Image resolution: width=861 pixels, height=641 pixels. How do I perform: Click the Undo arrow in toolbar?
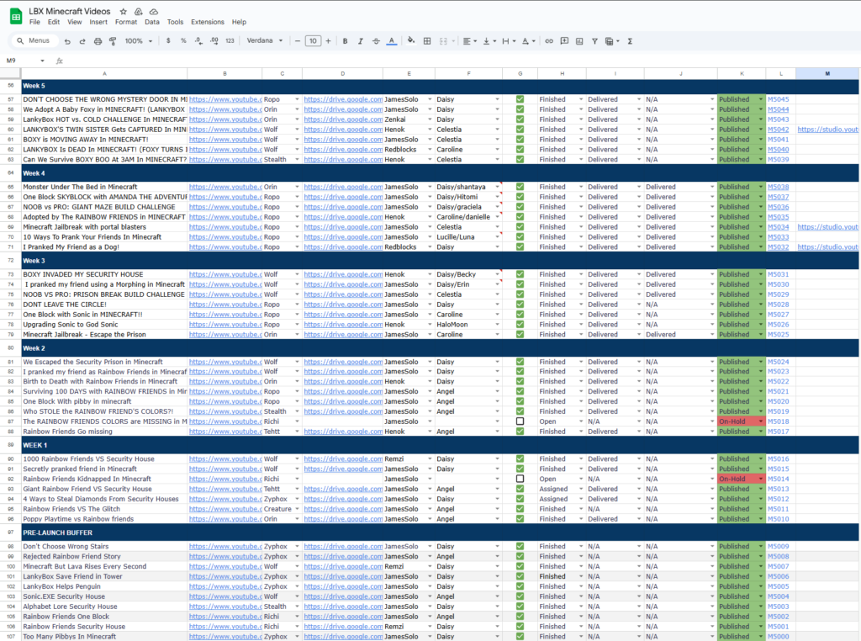click(x=68, y=40)
